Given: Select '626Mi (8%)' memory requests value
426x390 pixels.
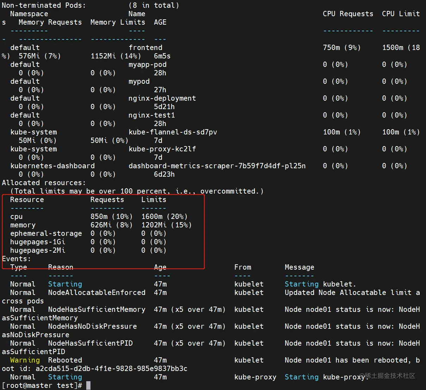Looking at the screenshot, I should point(112,225).
